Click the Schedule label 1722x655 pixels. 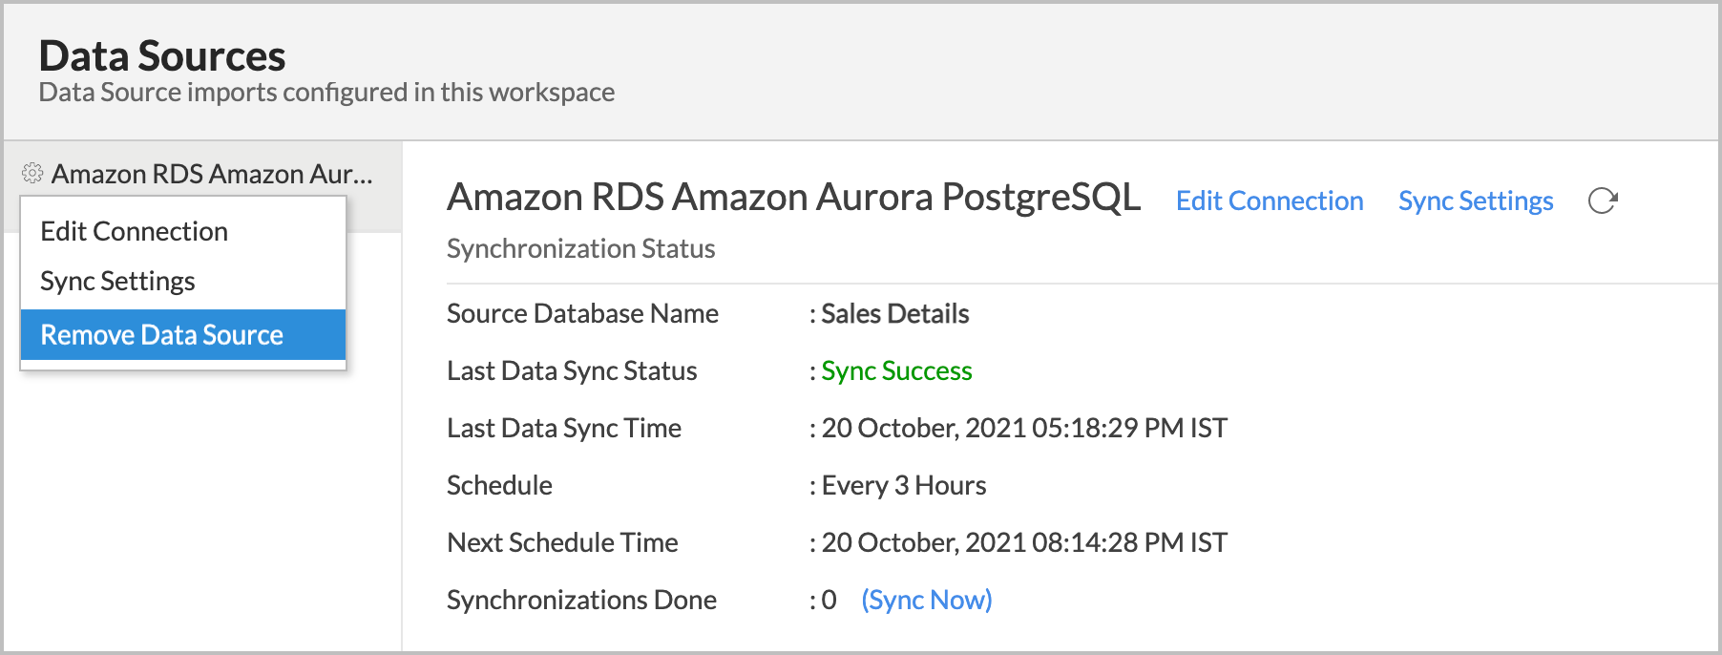click(499, 485)
